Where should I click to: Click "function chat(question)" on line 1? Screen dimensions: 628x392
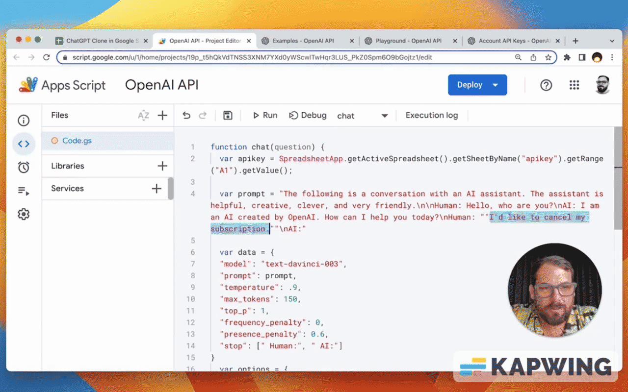tap(263, 147)
